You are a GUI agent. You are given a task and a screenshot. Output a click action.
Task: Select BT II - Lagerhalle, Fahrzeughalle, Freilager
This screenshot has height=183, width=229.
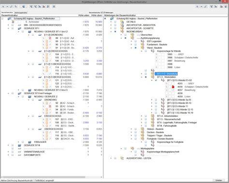tap(177, 123)
